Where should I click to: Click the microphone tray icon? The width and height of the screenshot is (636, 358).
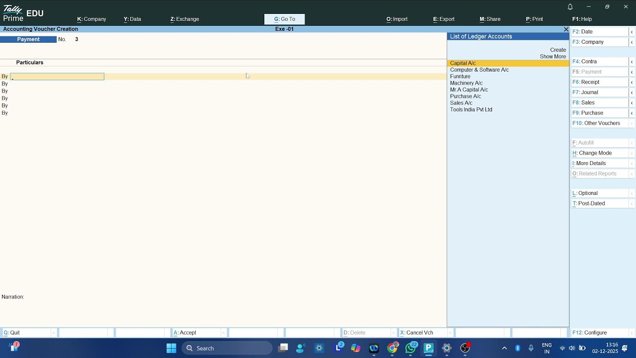click(x=531, y=348)
